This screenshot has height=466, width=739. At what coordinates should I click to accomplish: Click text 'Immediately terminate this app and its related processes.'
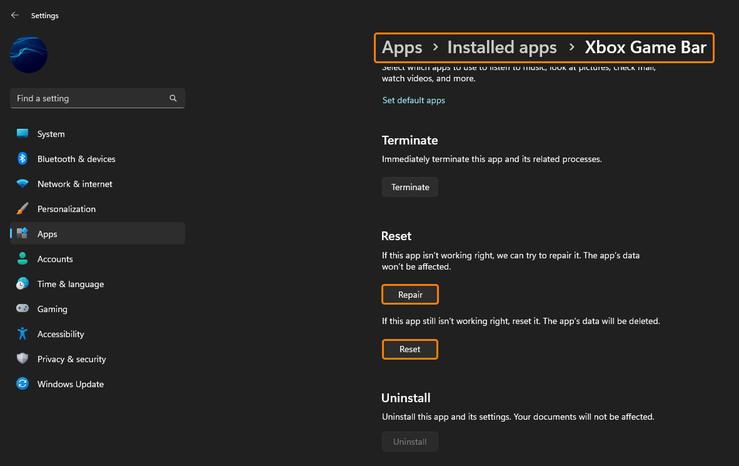(491, 159)
